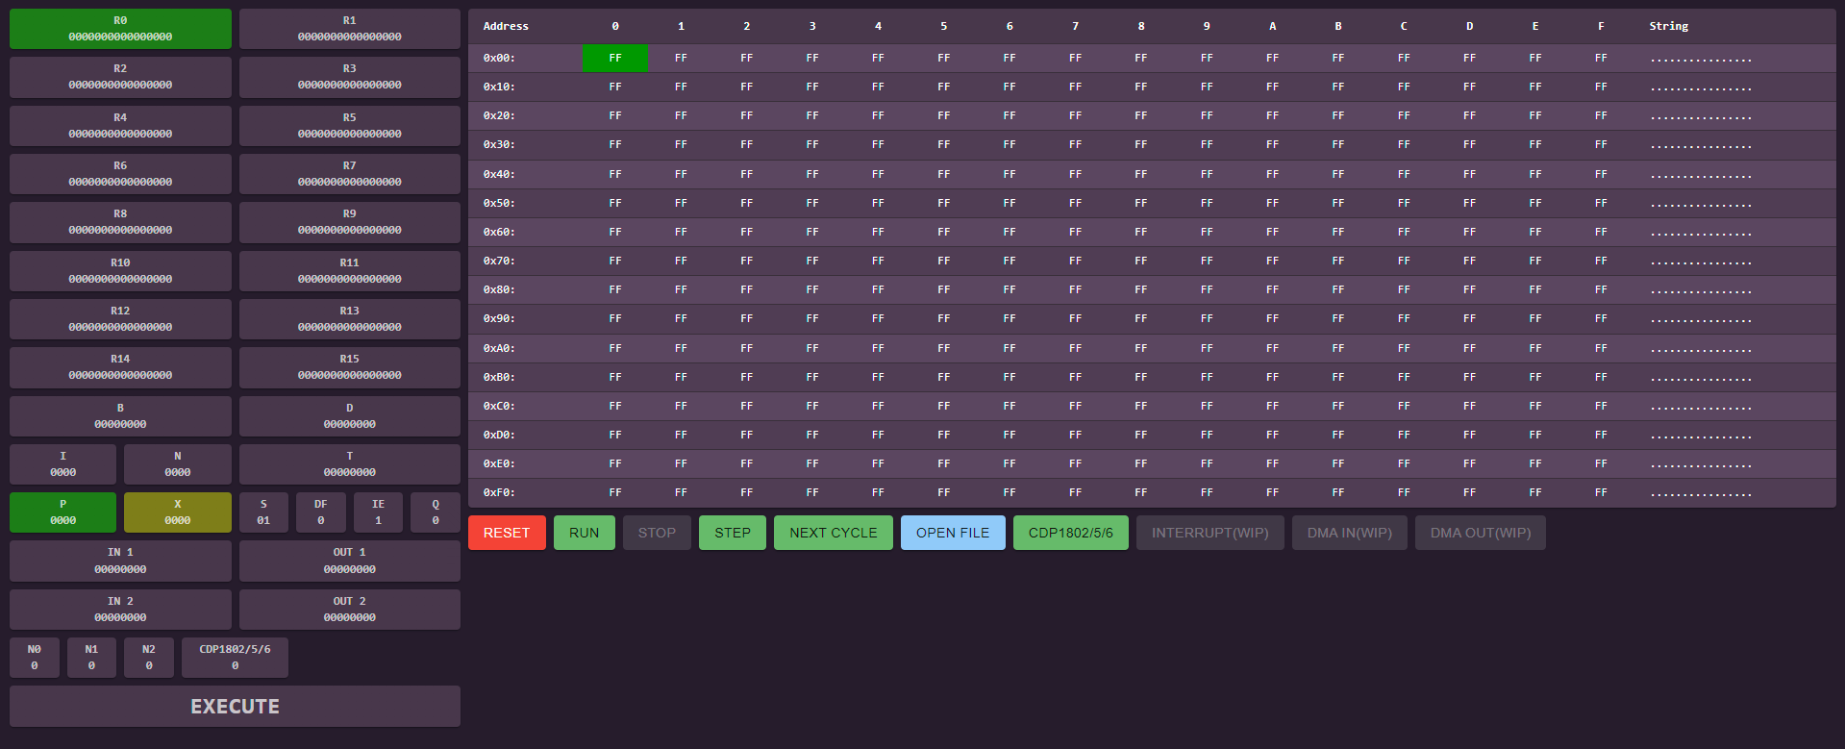1845x749 pixels.
Task: Toggle the Q flag box
Action: pos(436,512)
